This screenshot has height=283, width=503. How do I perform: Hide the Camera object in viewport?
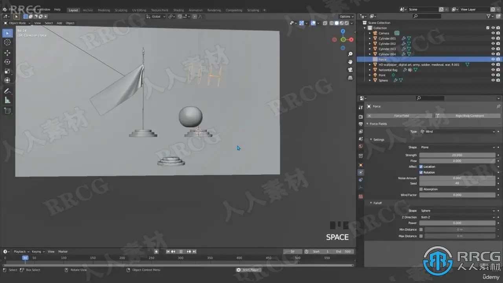click(493, 33)
